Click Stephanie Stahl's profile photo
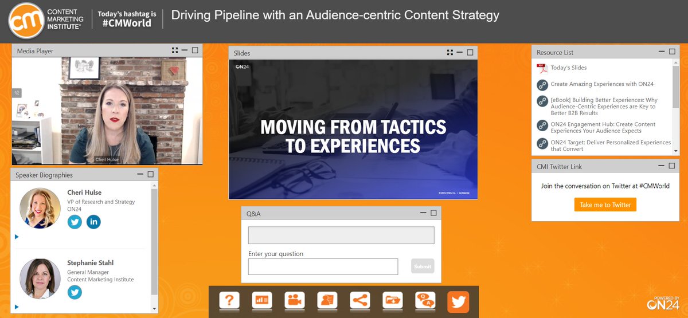 click(40, 278)
